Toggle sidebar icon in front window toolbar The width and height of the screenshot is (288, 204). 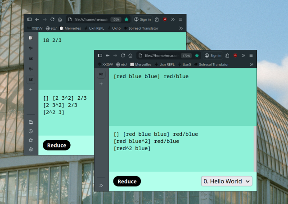(x=100, y=55)
